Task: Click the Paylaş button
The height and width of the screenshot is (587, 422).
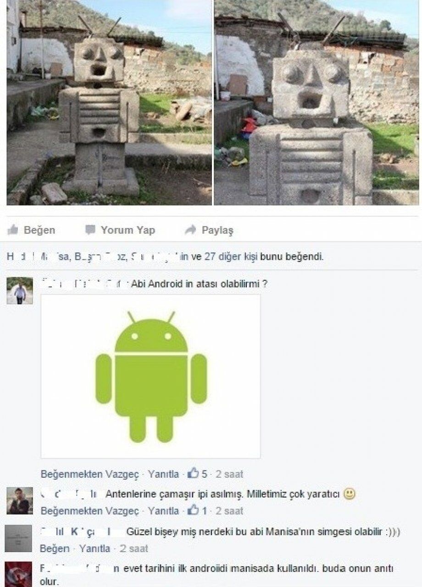Action: pos(209,230)
